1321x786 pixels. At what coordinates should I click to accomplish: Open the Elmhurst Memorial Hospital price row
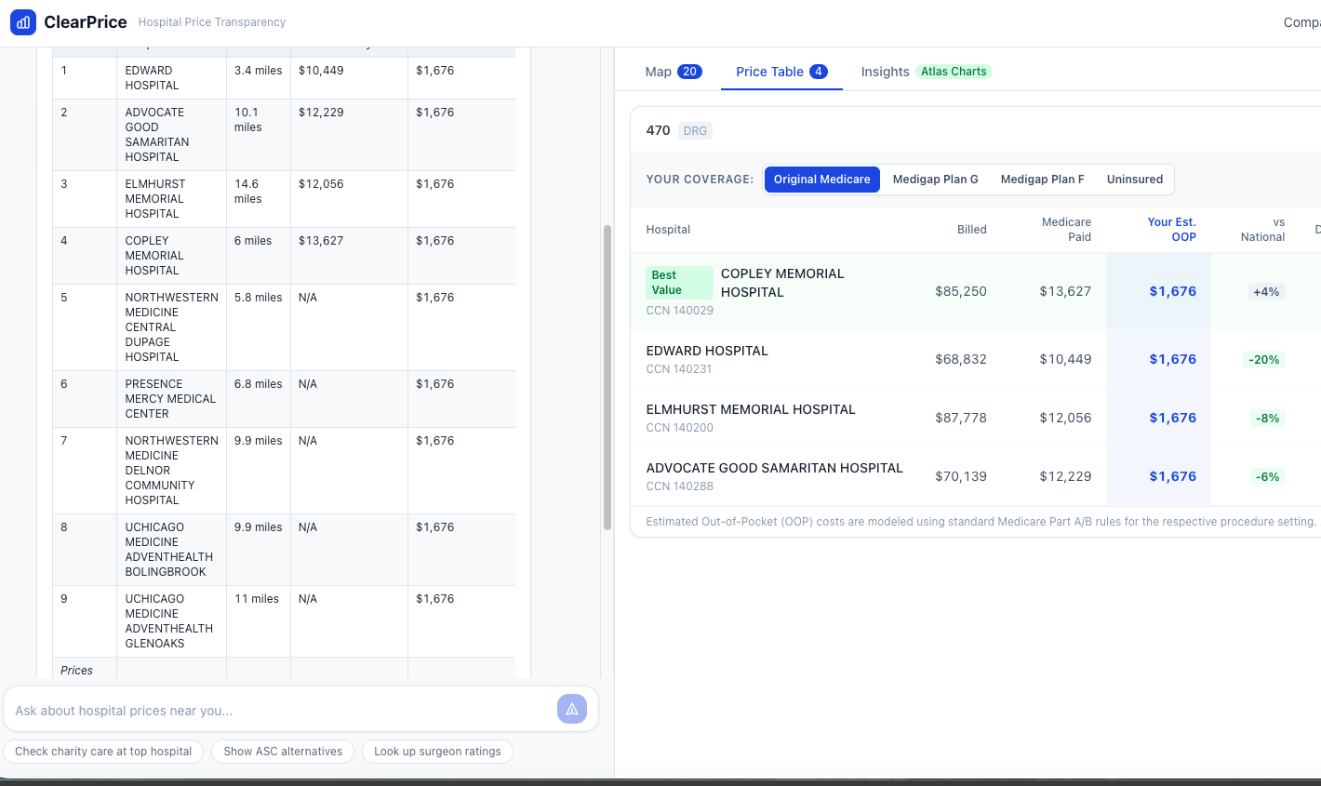click(975, 418)
